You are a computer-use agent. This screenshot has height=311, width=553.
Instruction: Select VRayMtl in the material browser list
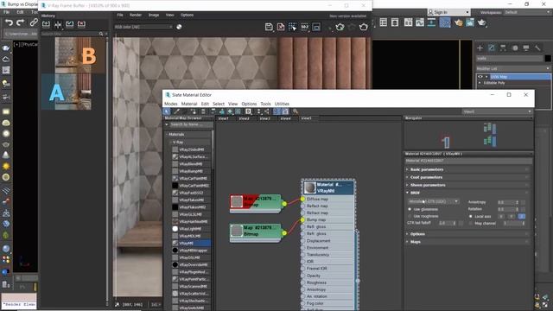[191, 244]
